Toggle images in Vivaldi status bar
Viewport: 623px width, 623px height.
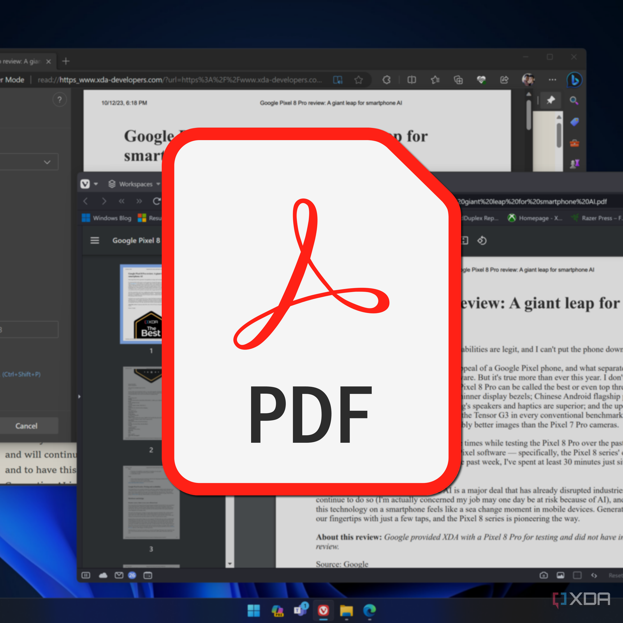[560, 575]
